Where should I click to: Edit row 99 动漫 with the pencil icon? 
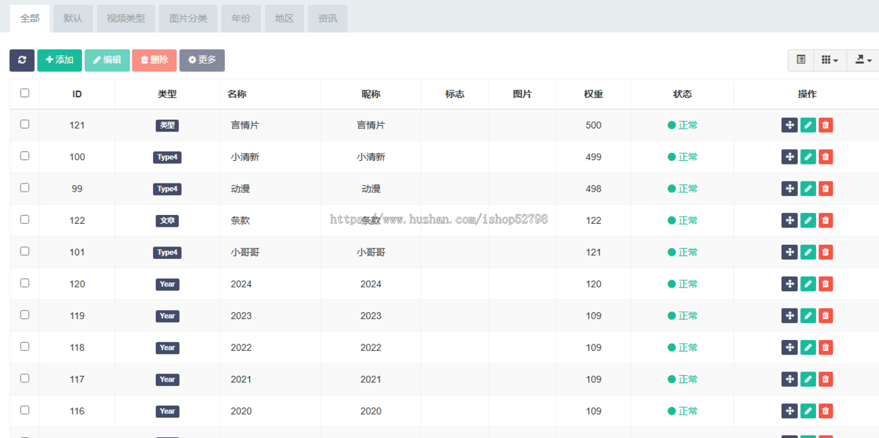pyautogui.click(x=808, y=189)
